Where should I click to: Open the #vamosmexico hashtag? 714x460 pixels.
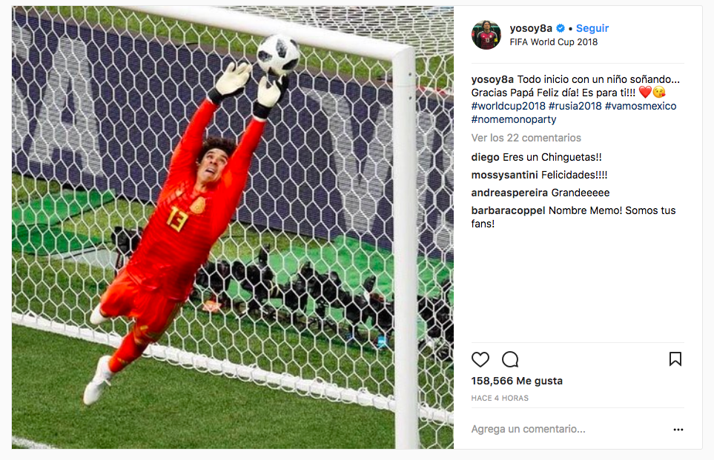(x=641, y=106)
